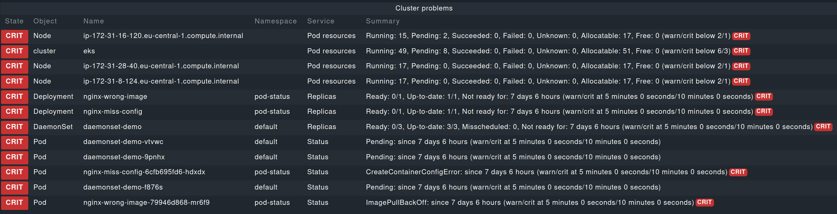The height and width of the screenshot is (214, 837).
Task: Sort by the Namespace column header
Action: [276, 21]
